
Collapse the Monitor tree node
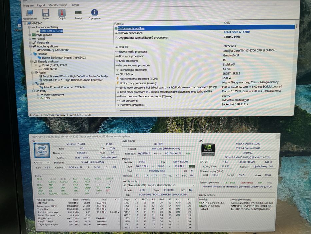31,54
